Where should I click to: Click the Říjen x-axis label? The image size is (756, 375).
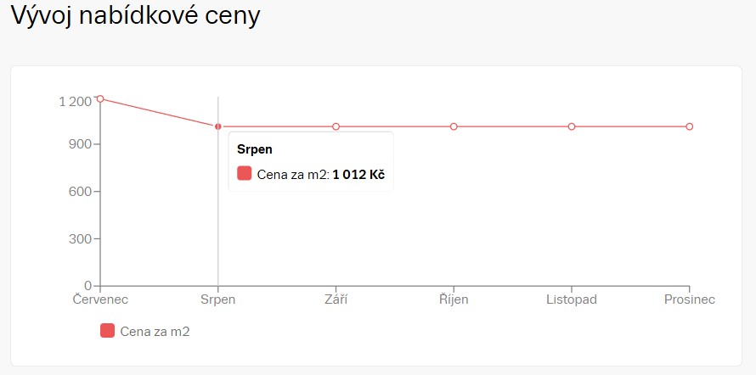454,299
